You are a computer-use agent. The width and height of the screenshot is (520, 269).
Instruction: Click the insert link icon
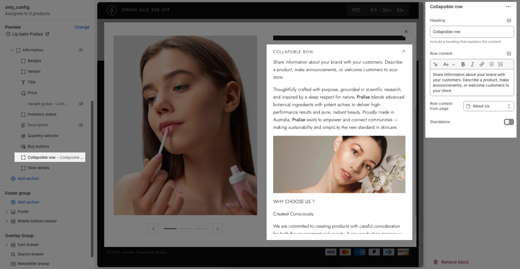(482, 64)
